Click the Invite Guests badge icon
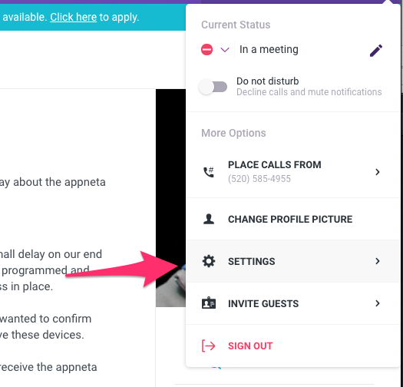This screenshot has width=403, height=387. 209,303
